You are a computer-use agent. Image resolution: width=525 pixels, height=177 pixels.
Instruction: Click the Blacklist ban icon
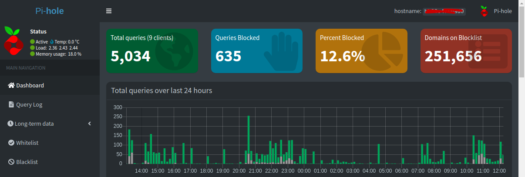pos(11,162)
